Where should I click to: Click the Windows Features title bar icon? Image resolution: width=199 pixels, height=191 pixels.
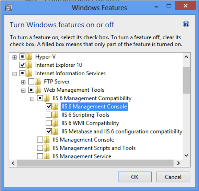tap(9, 8)
